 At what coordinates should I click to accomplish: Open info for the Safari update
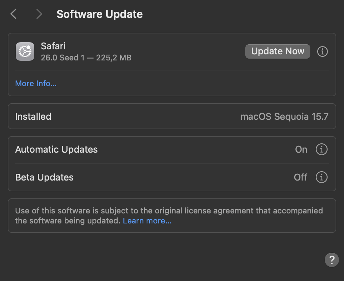322,51
